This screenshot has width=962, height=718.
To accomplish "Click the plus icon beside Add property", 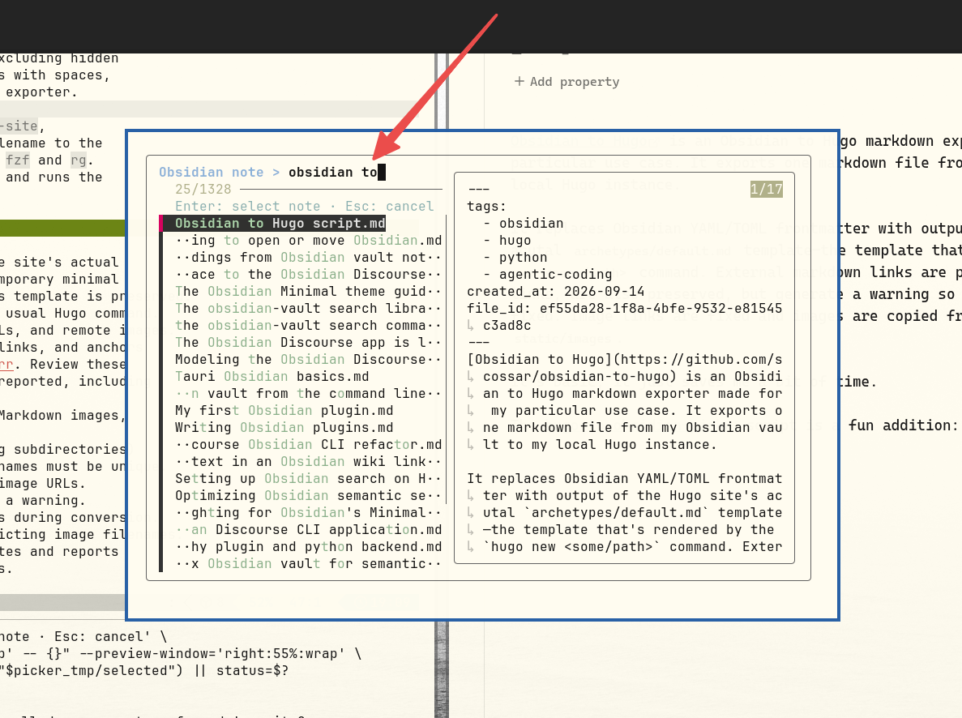I will tap(519, 81).
